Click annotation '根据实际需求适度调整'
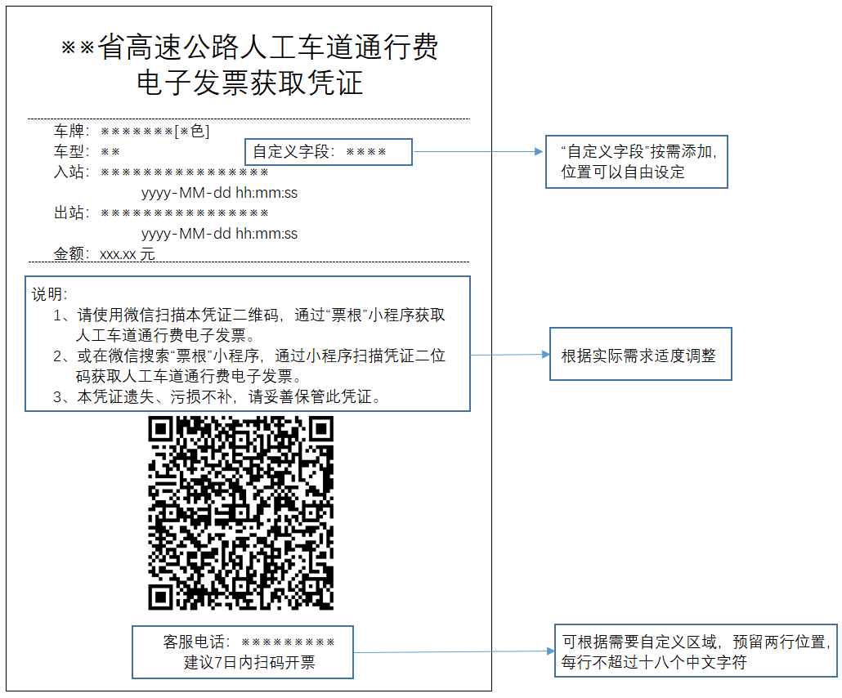 click(x=638, y=356)
